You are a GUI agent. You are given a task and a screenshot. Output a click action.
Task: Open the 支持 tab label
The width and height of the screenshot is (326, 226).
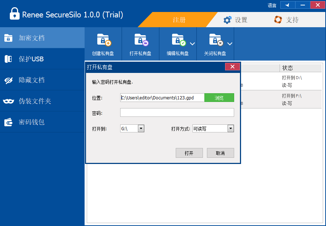click(x=292, y=20)
